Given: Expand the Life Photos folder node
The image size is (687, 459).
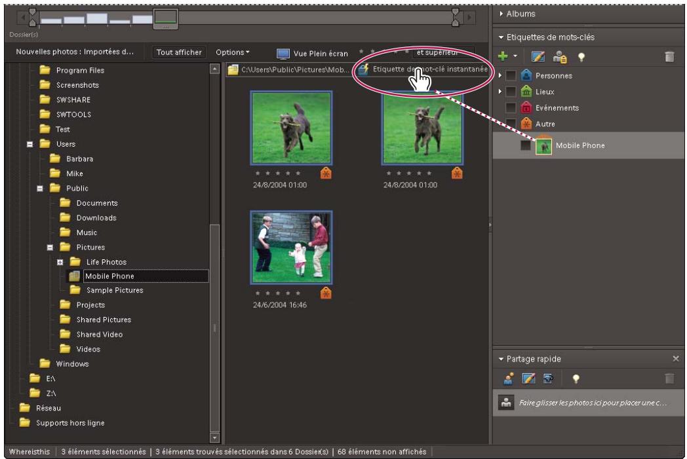Looking at the screenshot, I should click(x=60, y=262).
